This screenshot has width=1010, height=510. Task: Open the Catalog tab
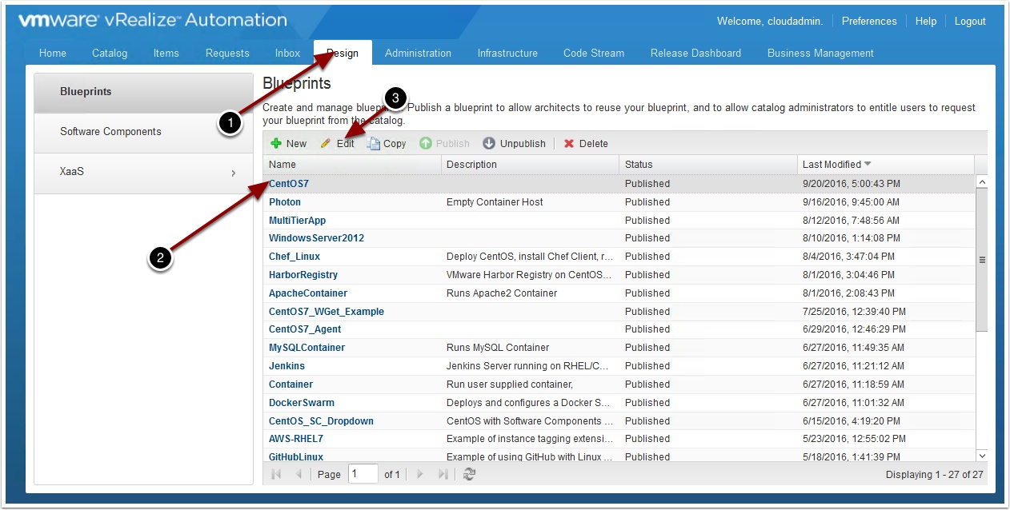[110, 53]
